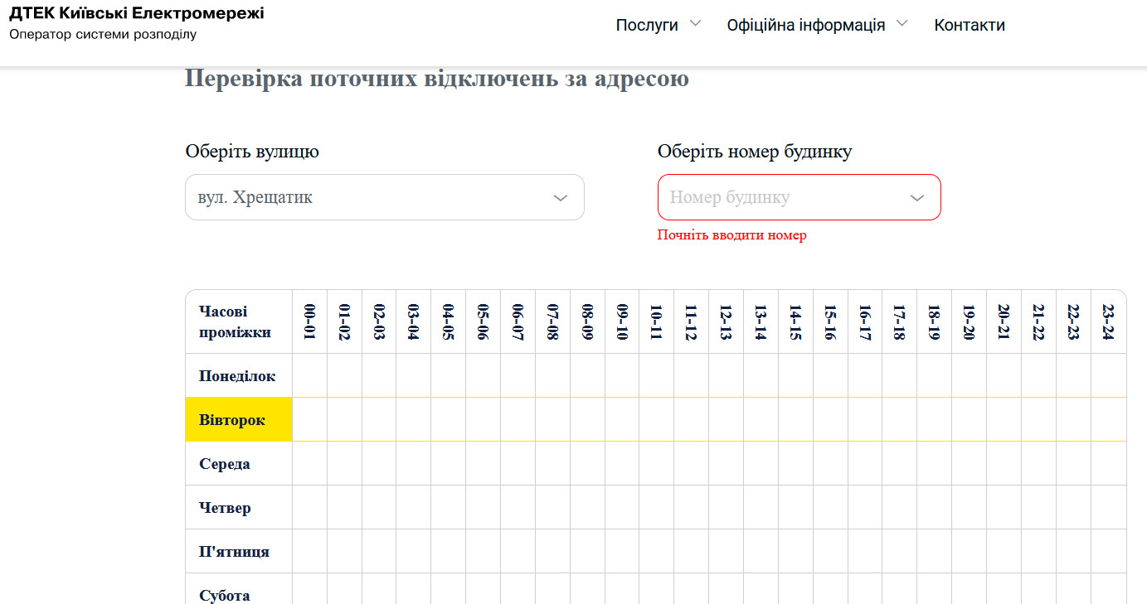Go to the Контакти page
1147x604 pixels.
pos(969,25)
